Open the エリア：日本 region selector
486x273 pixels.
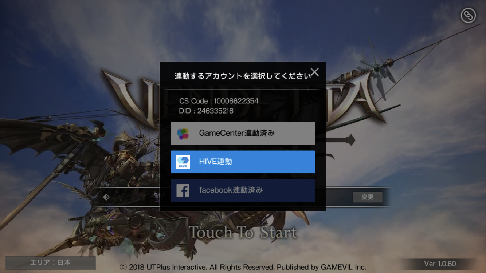pos(50,263)
